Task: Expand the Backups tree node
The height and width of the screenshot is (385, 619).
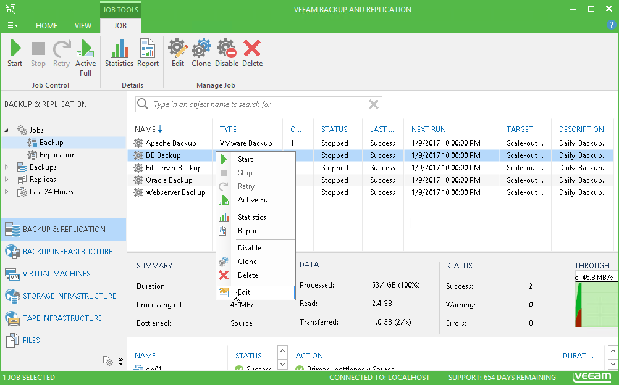Action: (x=7, y=167)
